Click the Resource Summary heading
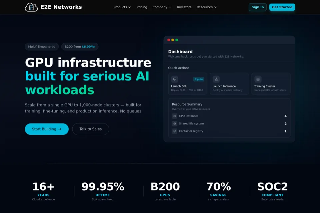 187,104
